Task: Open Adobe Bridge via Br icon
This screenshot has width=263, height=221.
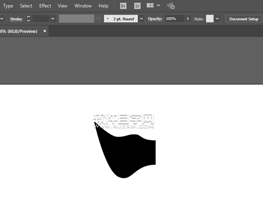Action: [x=124, y=6]
